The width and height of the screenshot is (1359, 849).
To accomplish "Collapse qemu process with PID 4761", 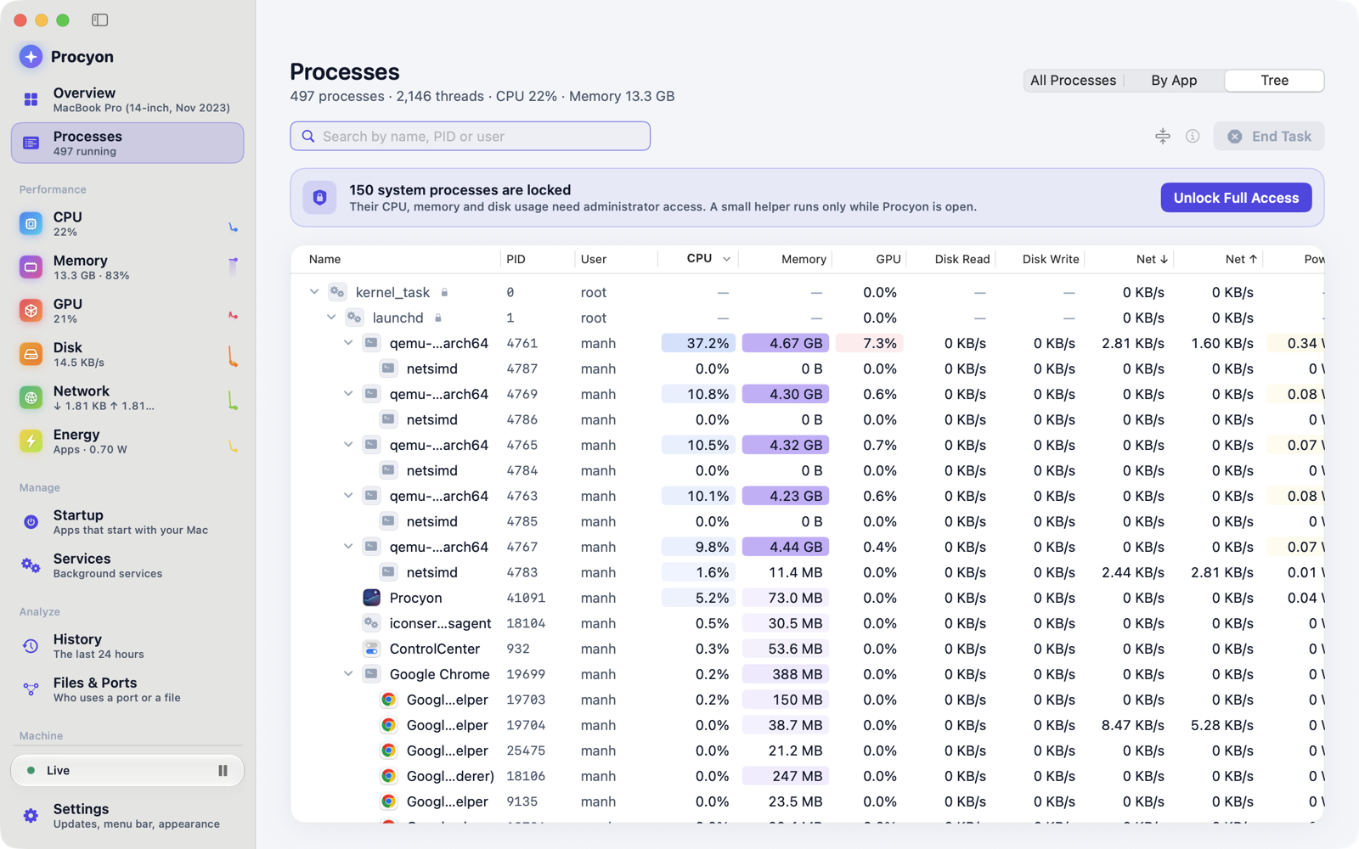I will point(348,343).
